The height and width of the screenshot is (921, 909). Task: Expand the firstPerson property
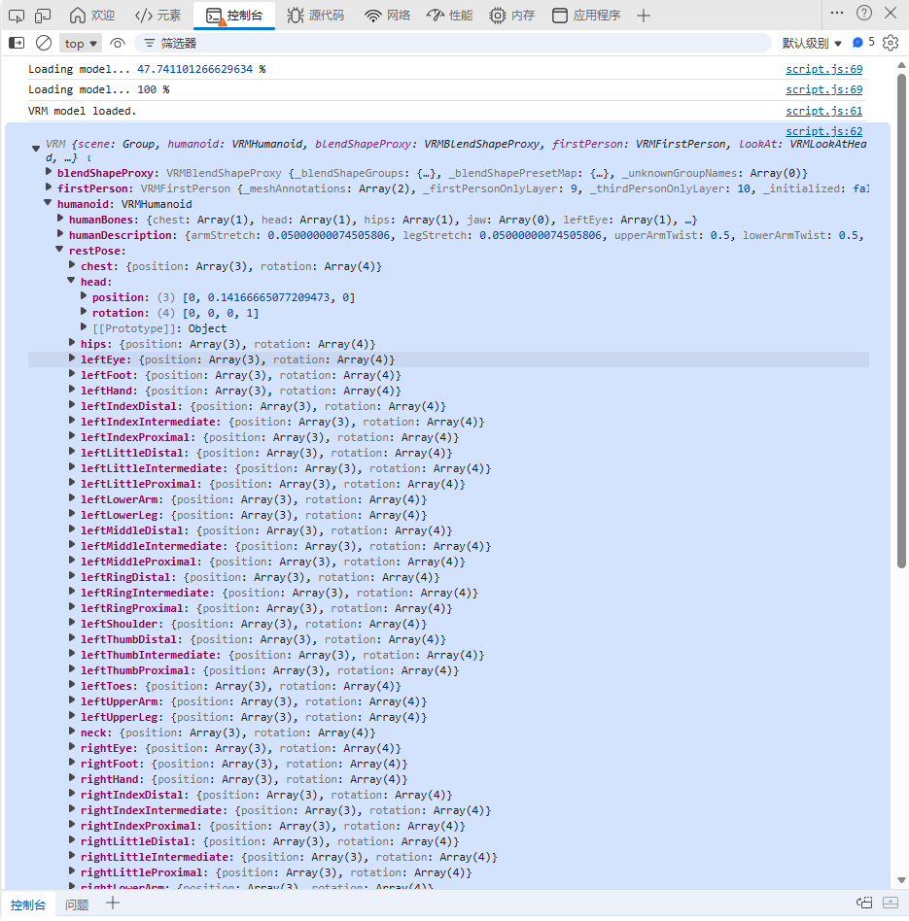[49, 187]
